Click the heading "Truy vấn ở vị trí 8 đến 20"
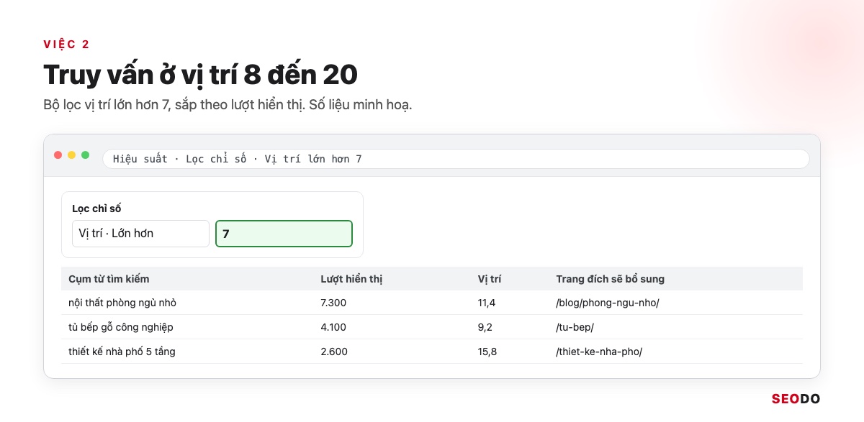 click(200, 75)
